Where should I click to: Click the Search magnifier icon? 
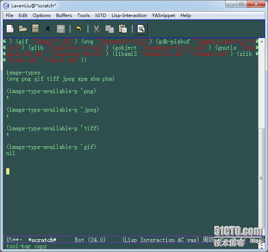coord(141,29)
